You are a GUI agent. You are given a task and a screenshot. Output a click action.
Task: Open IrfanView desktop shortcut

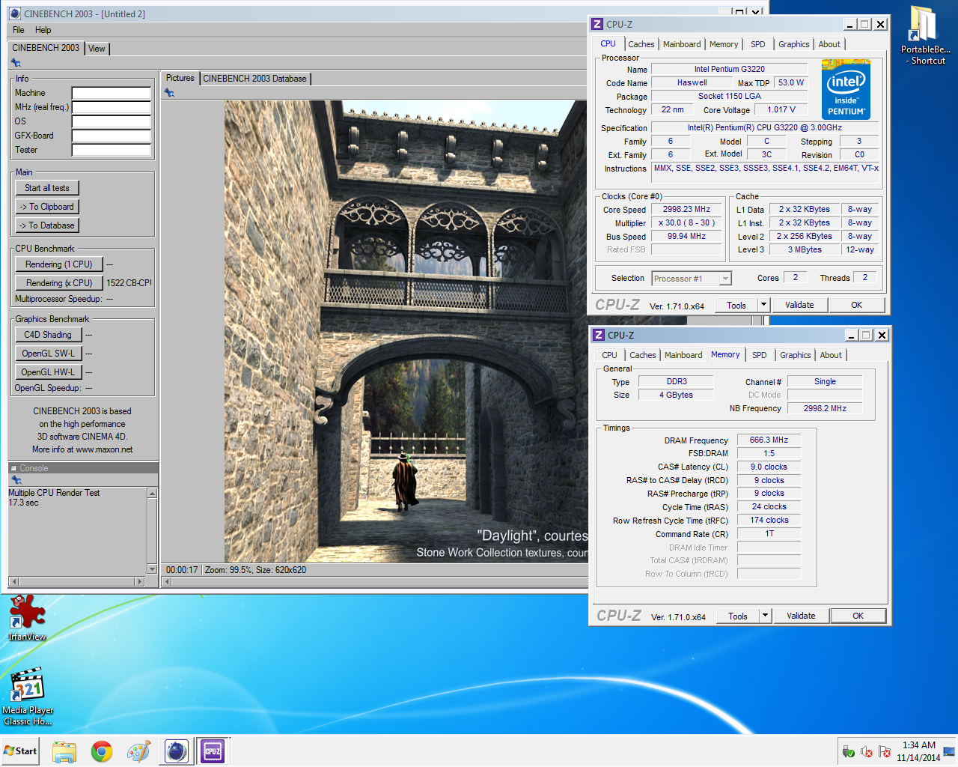coord(27,618)
